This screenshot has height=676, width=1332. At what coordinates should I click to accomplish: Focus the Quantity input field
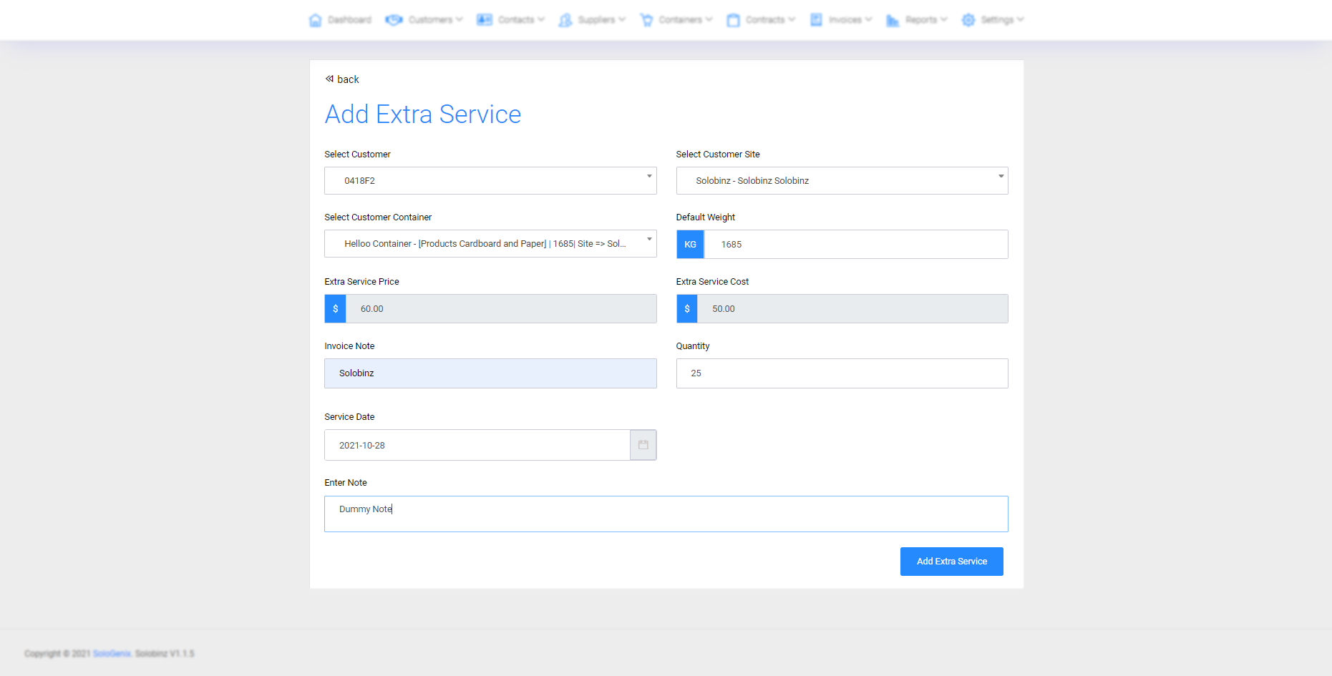pyautogui.click(x=842, y=373)
